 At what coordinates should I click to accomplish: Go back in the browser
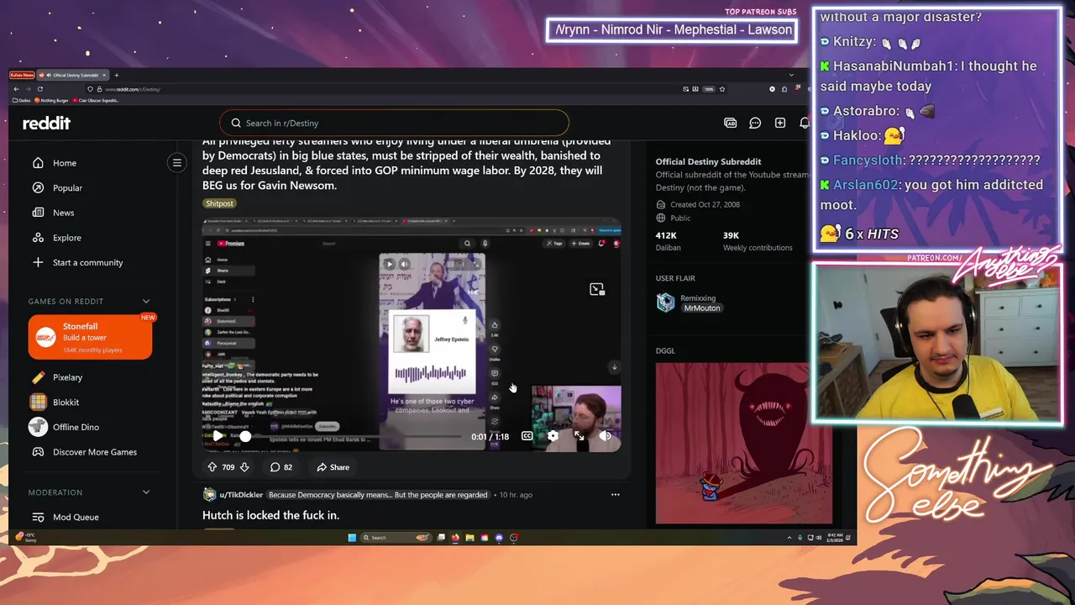coord(16,89)
